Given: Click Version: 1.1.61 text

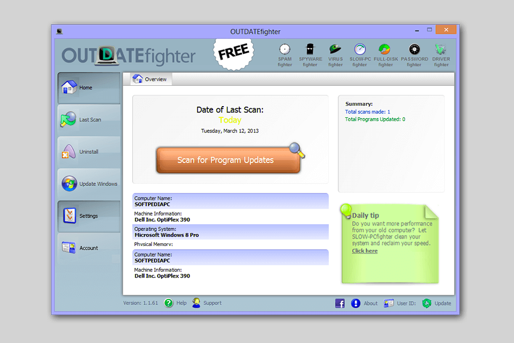Looking at the screenshot, I should pyautogui.click(x=140, y=303).
